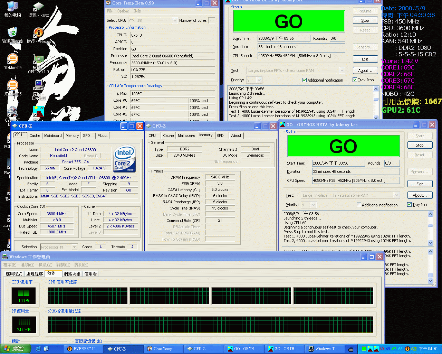Open the HyperPI shortcut icon
Viewport: 442px width, 354px height.
tap(38, 90)
